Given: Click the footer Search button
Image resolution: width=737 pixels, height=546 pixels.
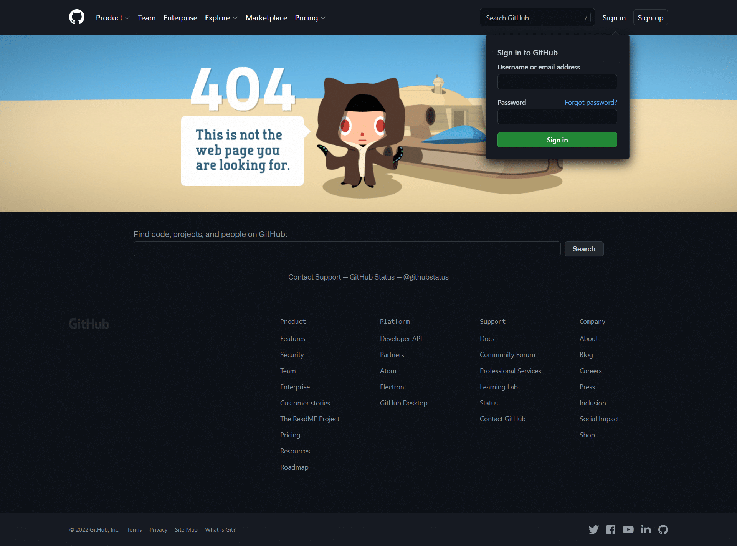Looking at the screenshot, I should (x=584, y=249).
